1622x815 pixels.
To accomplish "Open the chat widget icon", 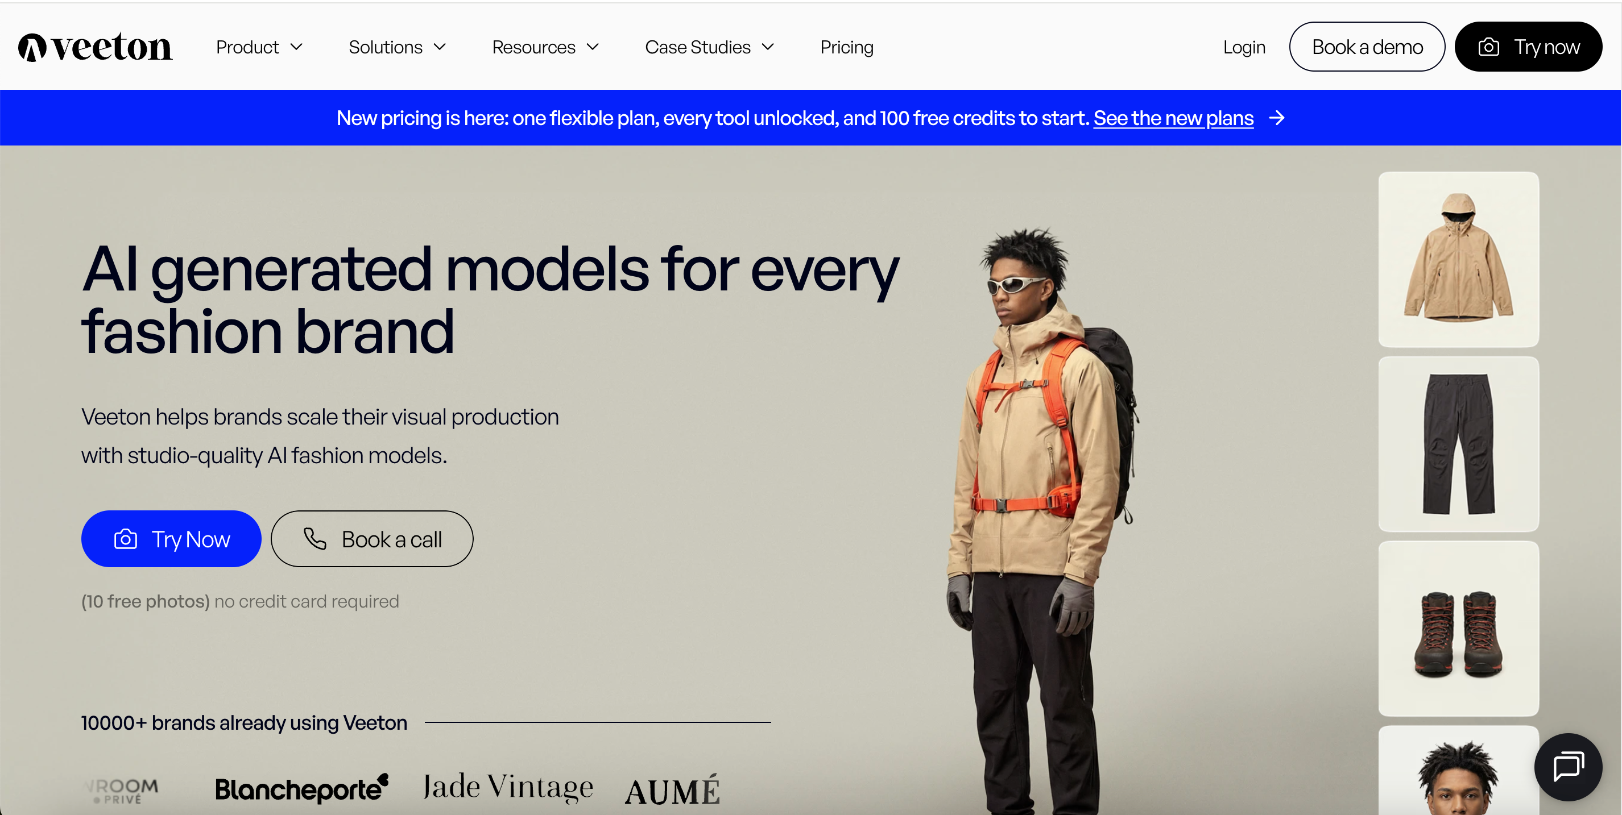I will (1568, 767).
